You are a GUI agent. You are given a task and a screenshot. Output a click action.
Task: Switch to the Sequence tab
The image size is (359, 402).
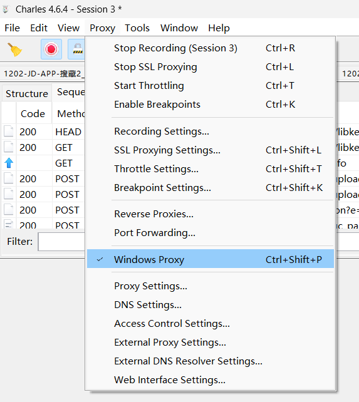click(69, 92)
